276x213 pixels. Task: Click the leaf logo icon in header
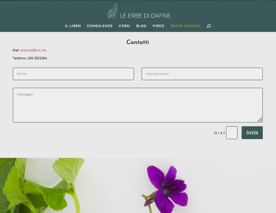[112, 11]
